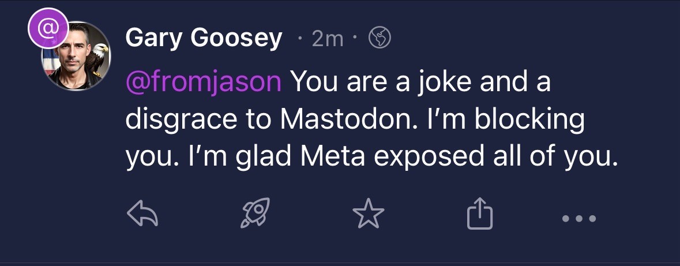Open the three-dot more options menu
The width and height of the screenshot is (680, 266).
pyautogui.click(x=578, y=219)
